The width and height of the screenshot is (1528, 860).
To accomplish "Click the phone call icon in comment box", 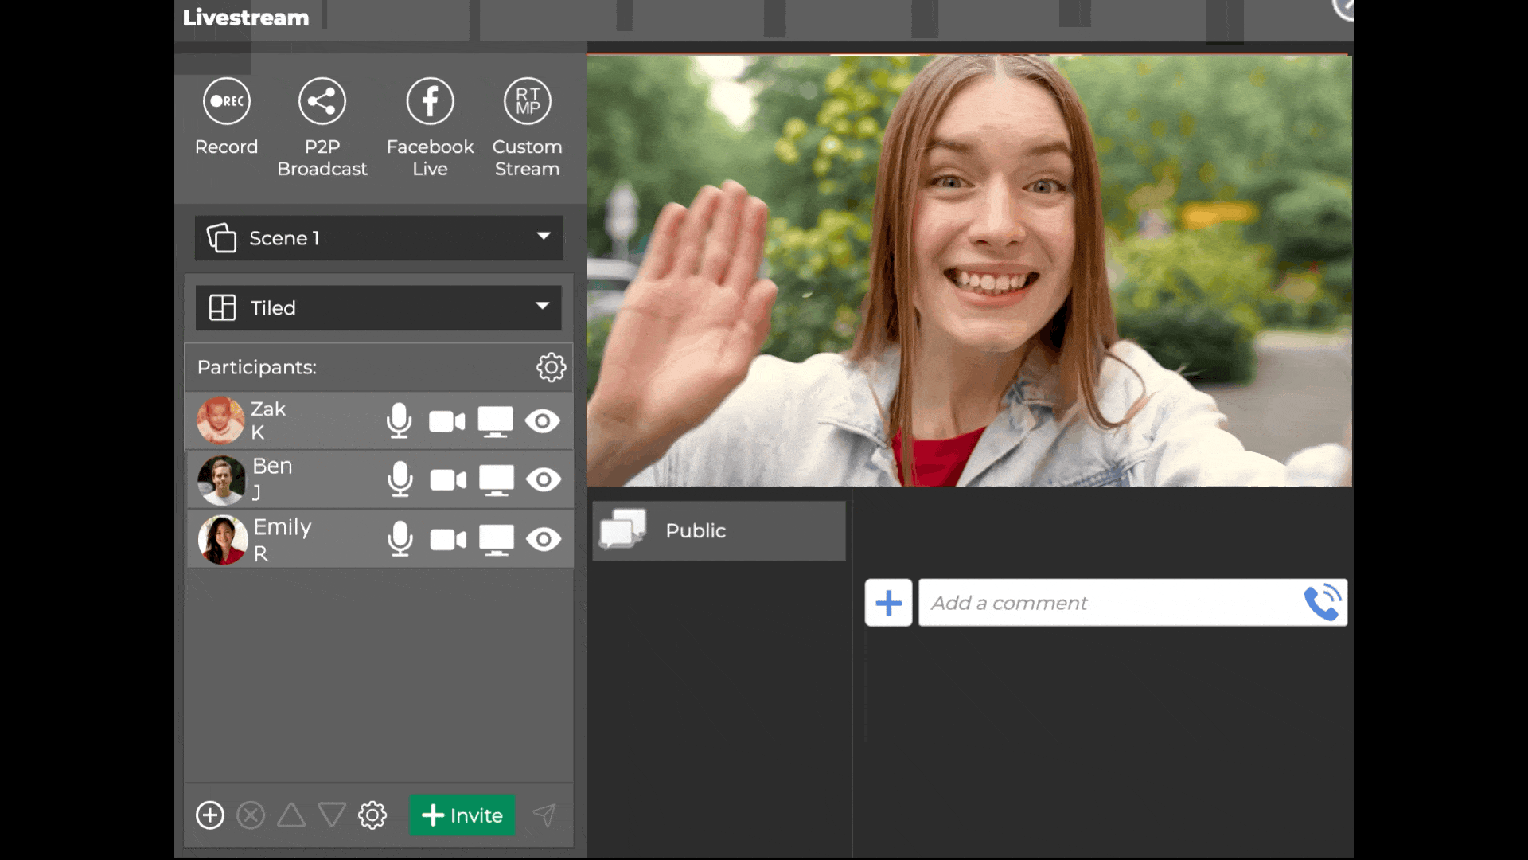I will coord(1322,603).
